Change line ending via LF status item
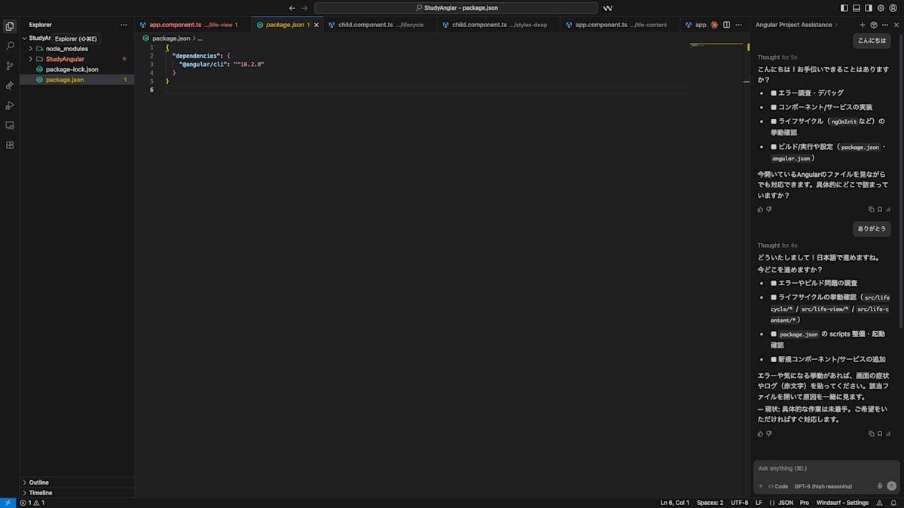Viewport: 904px width, 508px height. [x=759, y=503]
